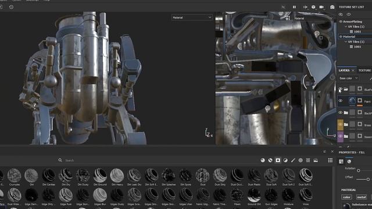Viewport: 372px width, 209px height.
Task: Open the environment sphere display settings
Action: (313, 7)
